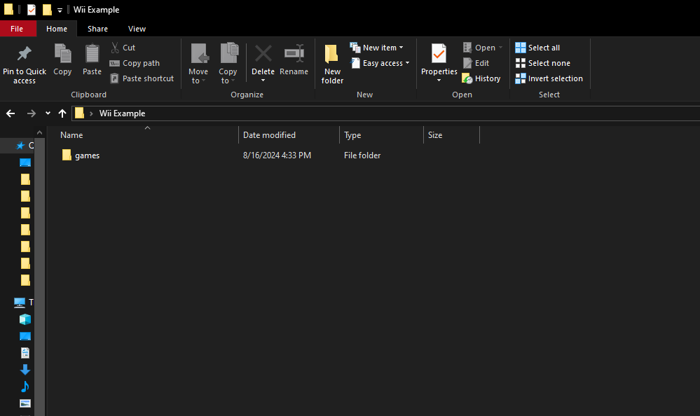Open the New item dropdown
700x416 pixels.
pyautogui.click(x=377, y=48)
